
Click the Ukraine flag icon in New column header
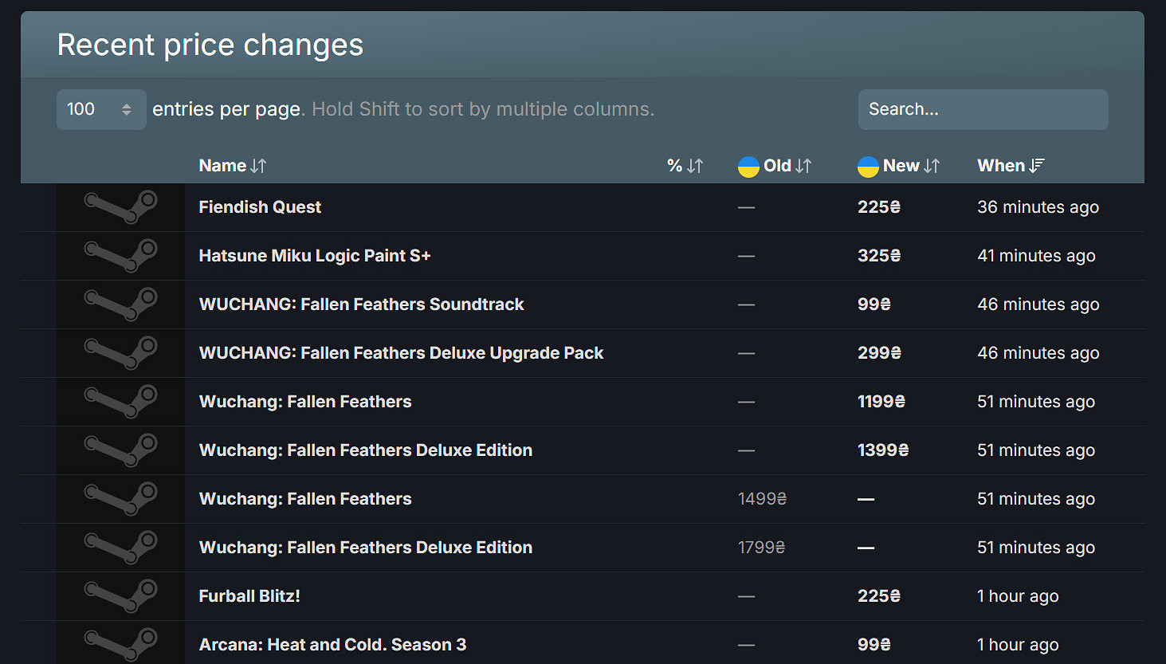coord(868,167)
